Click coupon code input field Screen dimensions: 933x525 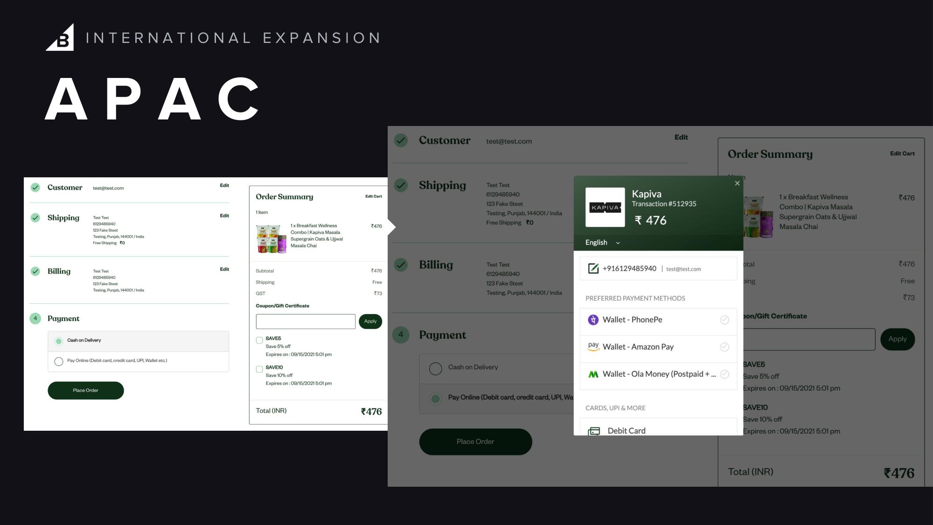306,321
